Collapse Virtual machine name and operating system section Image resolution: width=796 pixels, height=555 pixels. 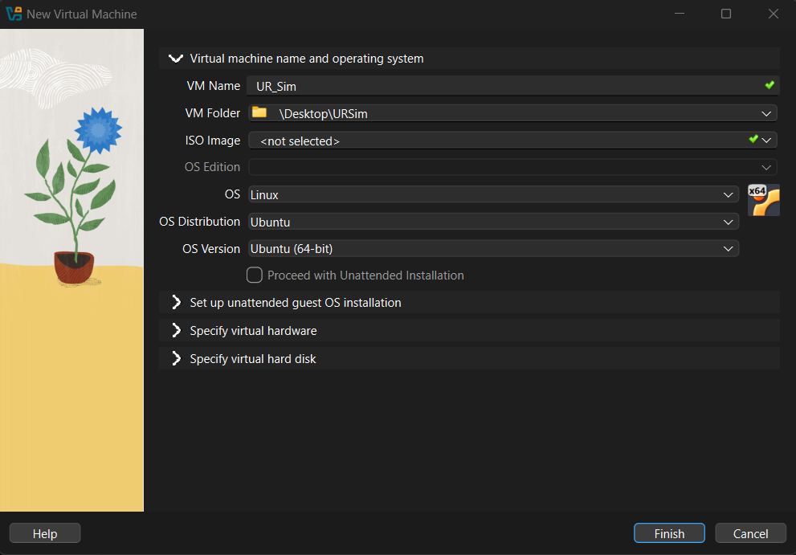[175, 59]
